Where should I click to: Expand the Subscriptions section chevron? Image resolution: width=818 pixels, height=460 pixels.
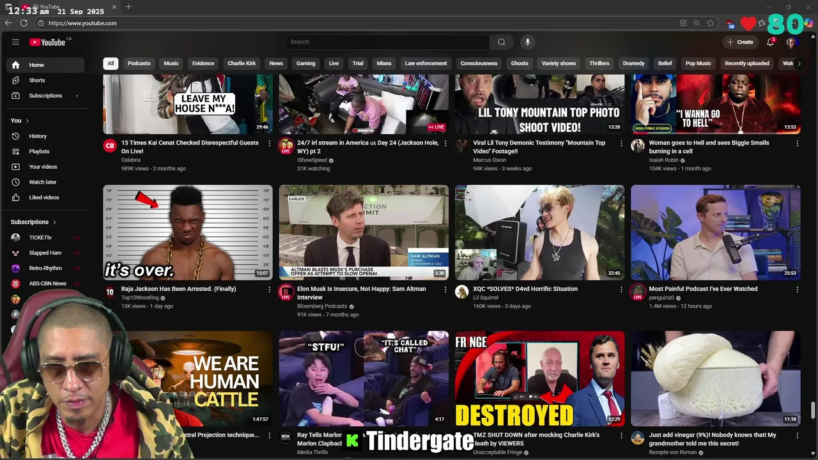click(x=54, y=222)
